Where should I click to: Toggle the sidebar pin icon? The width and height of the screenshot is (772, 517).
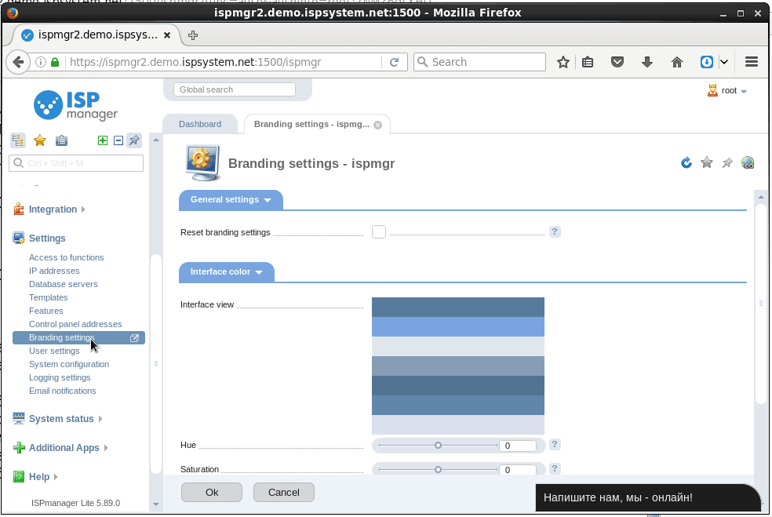click(x=134, y=140)
